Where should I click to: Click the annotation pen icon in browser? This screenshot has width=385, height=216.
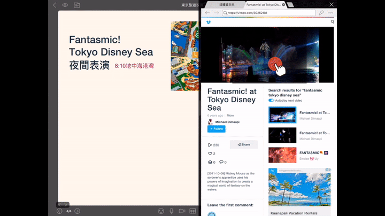(321, 12)
